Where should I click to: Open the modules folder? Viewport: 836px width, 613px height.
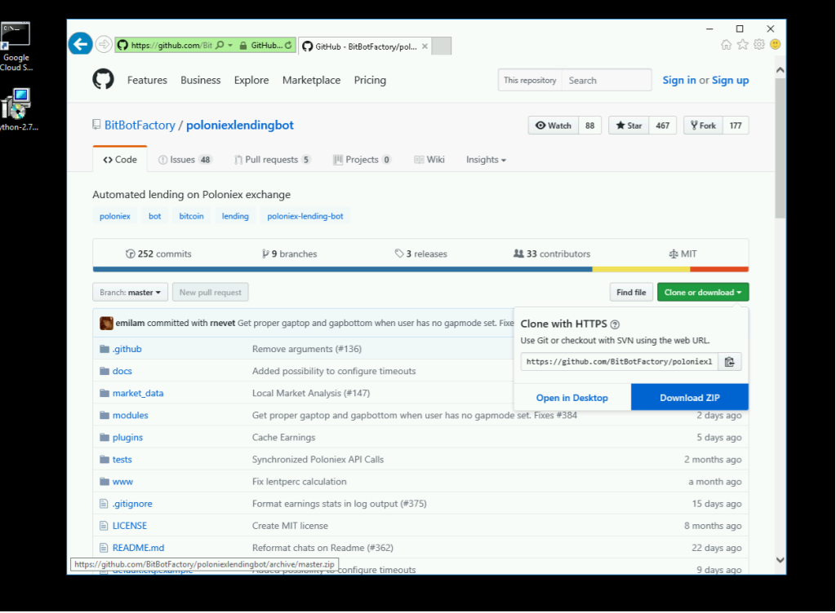tap(131, 415)
